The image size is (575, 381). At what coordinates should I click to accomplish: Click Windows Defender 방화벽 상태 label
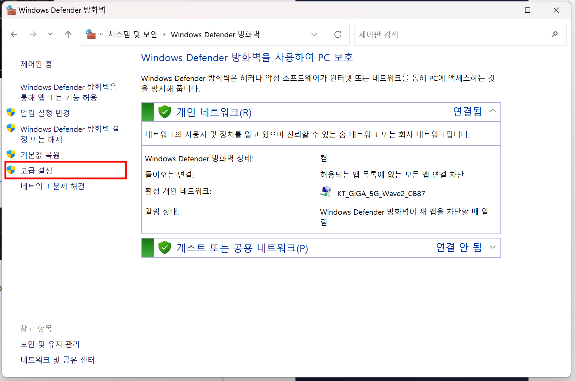(199, 159)
